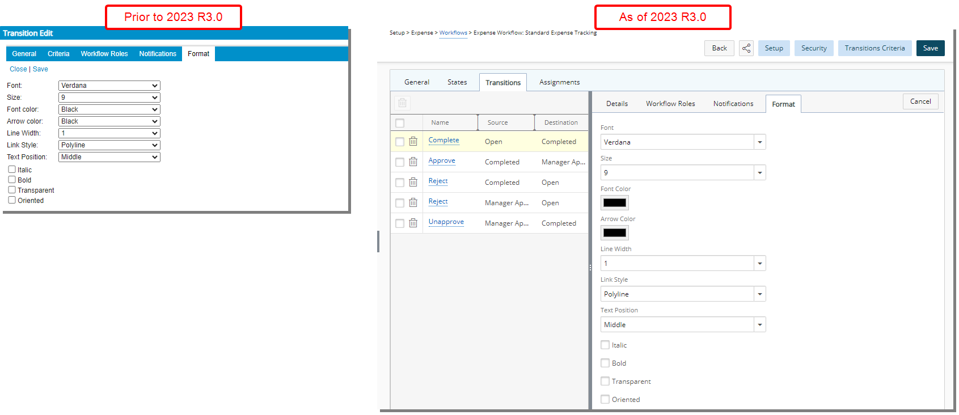Enable Bold in the new Format panel
Screen dimensions: 959x415
pyautogui.click(x=605, y=363)
